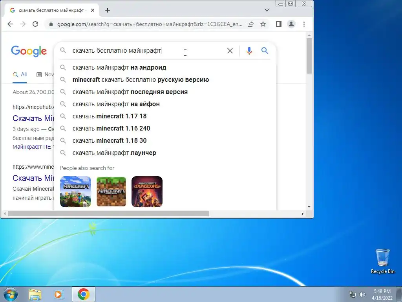Minimize the Chrome window
This screenshot has width=402, height=302.
pyautogui.click(x=281, y=4)
